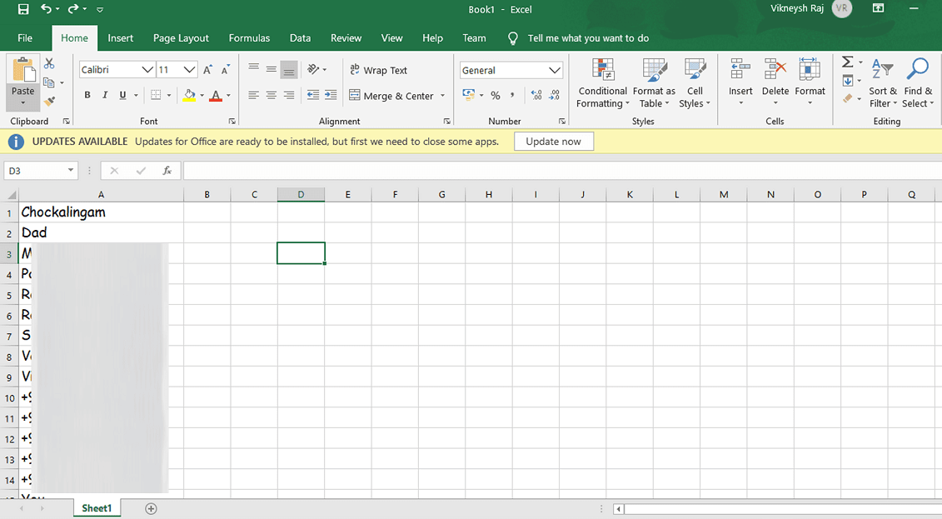The height and width of the screenshot is (519, 942).
Task: Decrease indent icon
Action: pyautogui.click(x=313, y=95)
